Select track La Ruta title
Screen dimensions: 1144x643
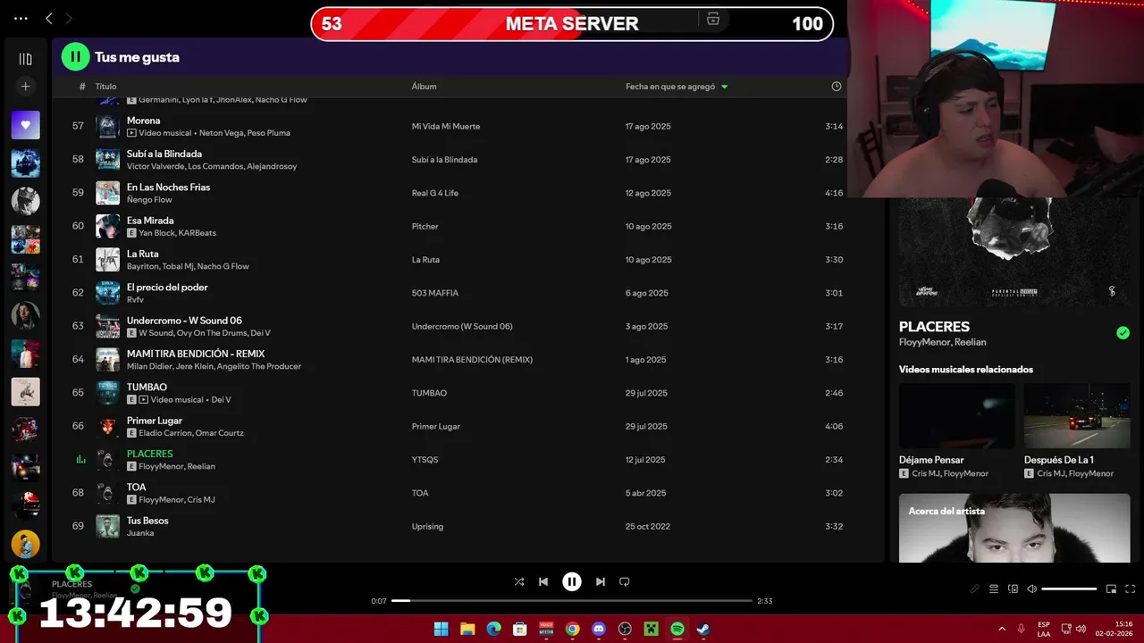click(143, 254)
